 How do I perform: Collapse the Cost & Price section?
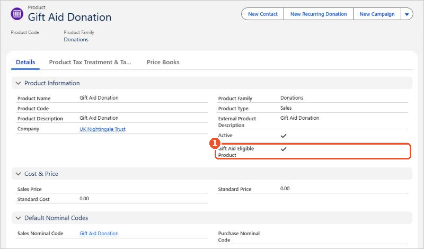coord(18,174)
